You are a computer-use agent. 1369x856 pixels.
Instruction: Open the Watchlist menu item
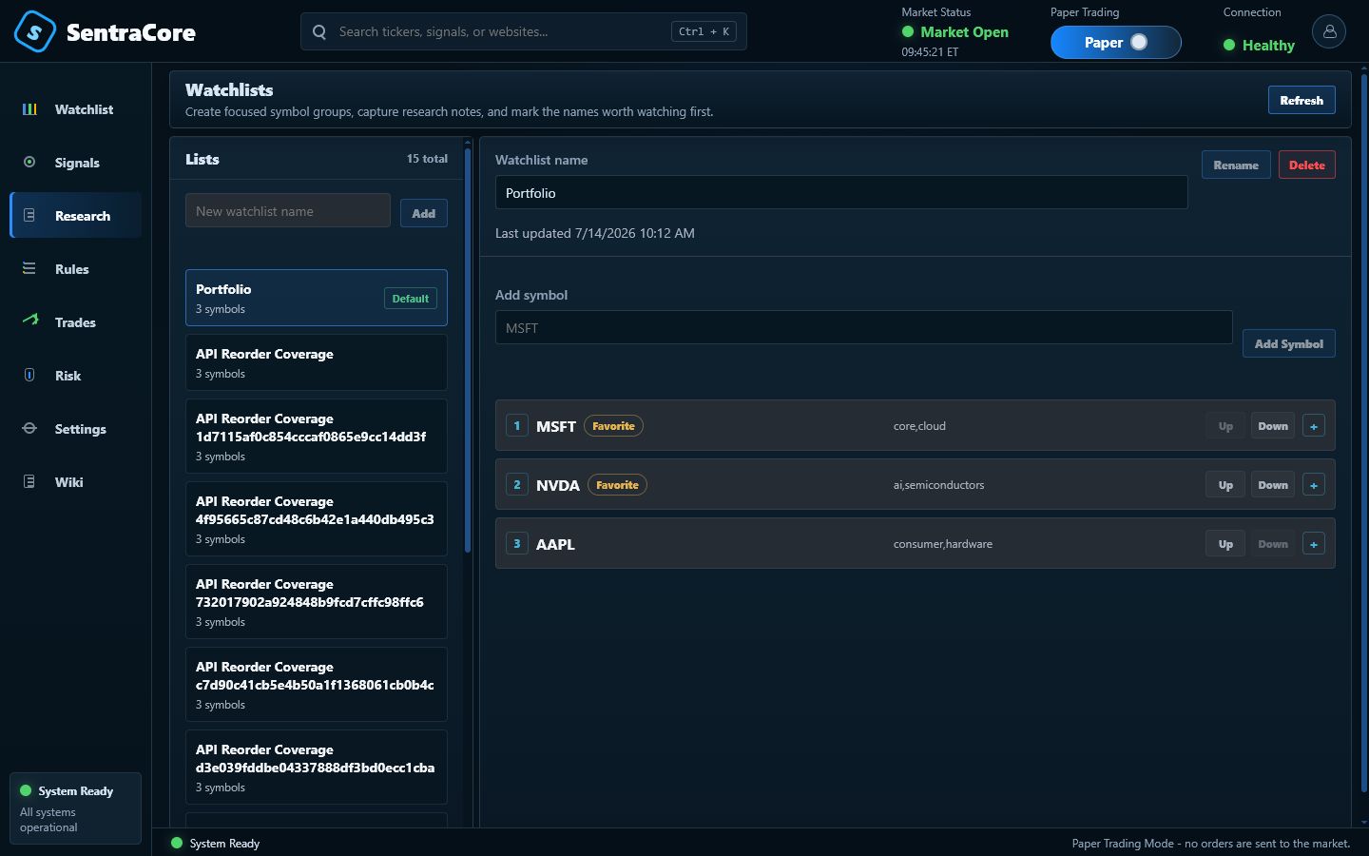pos(76,109)
